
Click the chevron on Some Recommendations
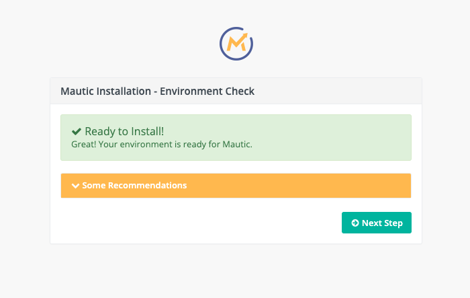point(75,186)
